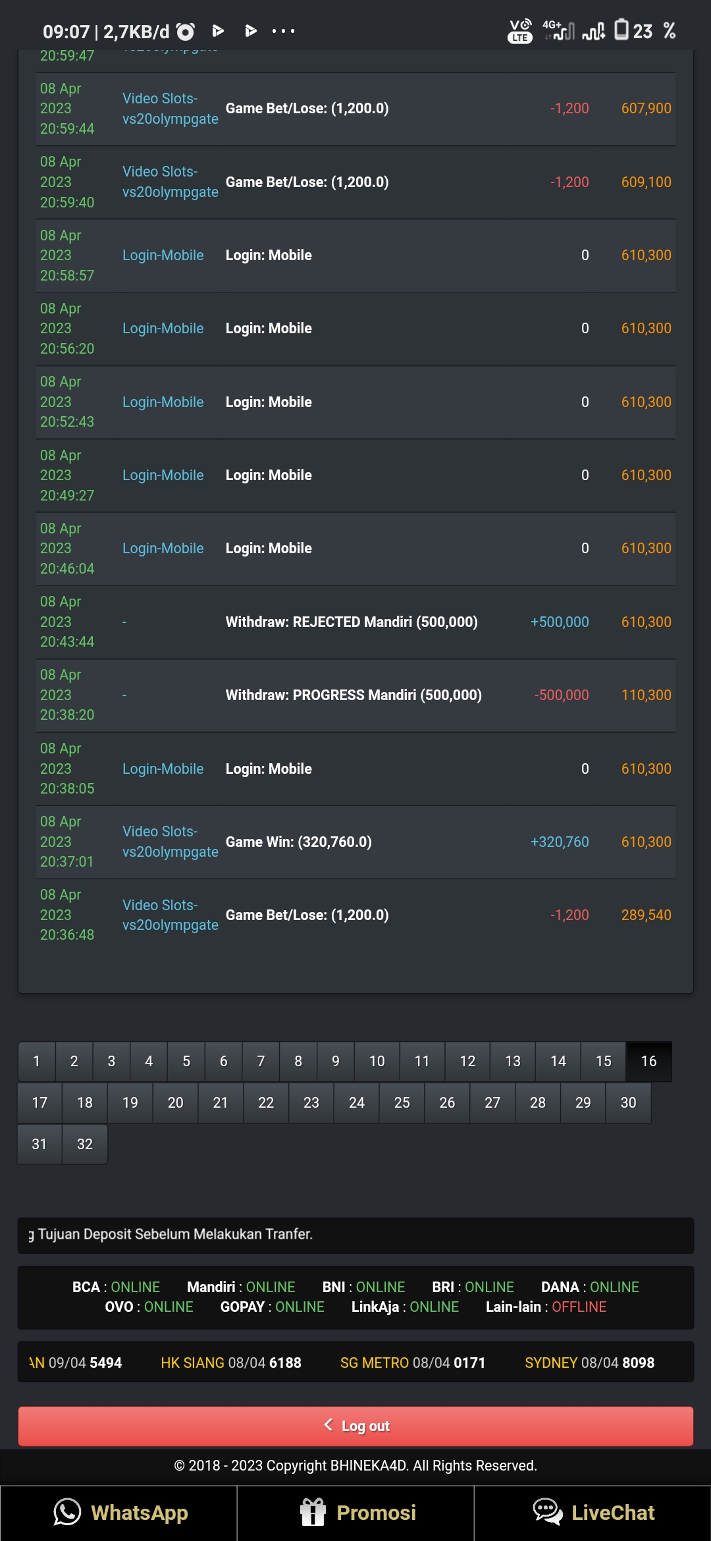This screenshot has height=1541, width=711.
Task: Tap the LiveChat speech bubble icon
Action: tap(547, 1512)
